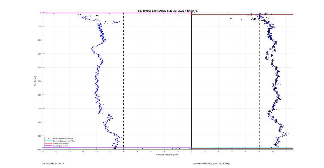Screen dimensions: 324x168
Task: Click the '-14' x-axis tick label
Action: (x=96, y=152)
